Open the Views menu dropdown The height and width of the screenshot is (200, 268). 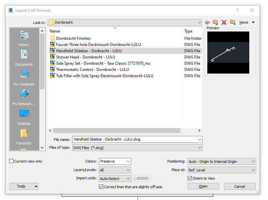point(247,22)
